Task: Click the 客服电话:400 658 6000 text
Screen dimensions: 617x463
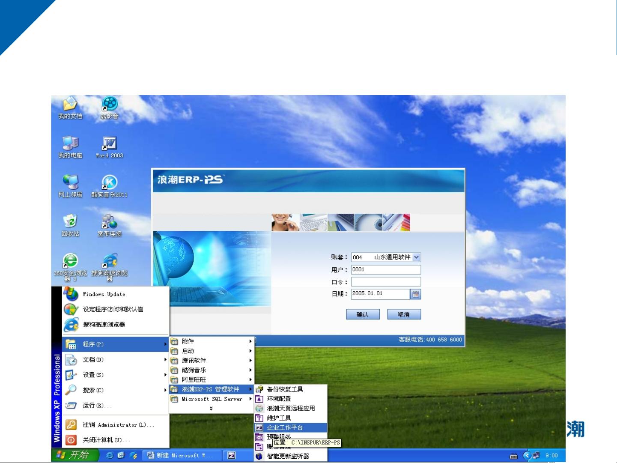Action: coord(430,340)
